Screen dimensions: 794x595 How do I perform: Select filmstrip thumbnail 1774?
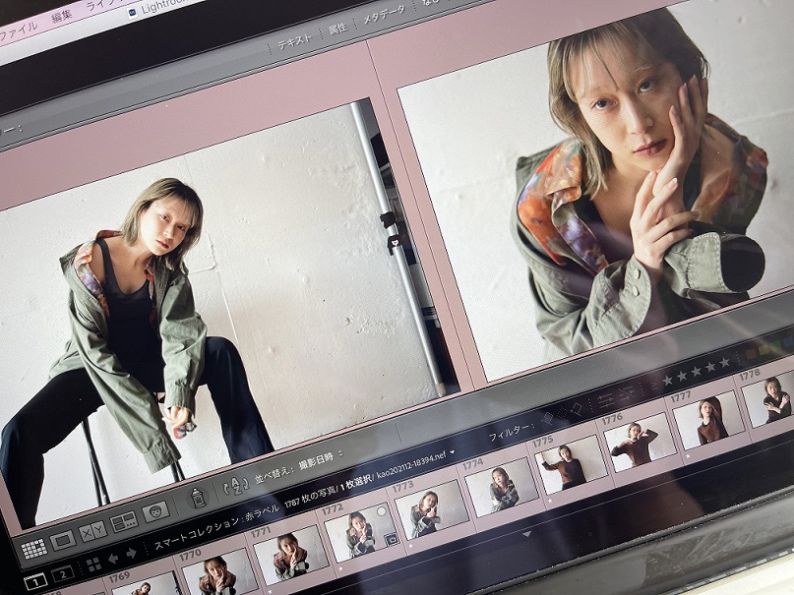502,487
